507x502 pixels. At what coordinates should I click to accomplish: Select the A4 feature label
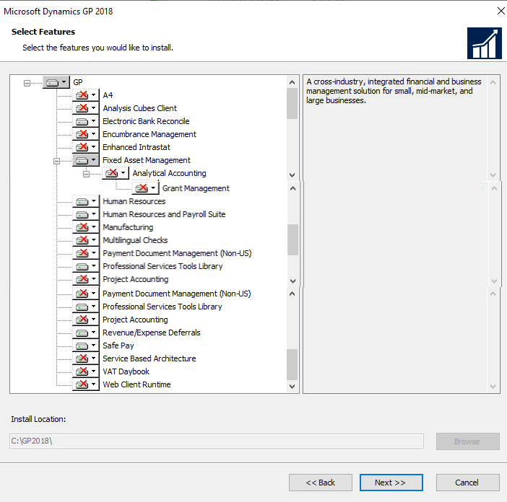[x=108, y=95]
